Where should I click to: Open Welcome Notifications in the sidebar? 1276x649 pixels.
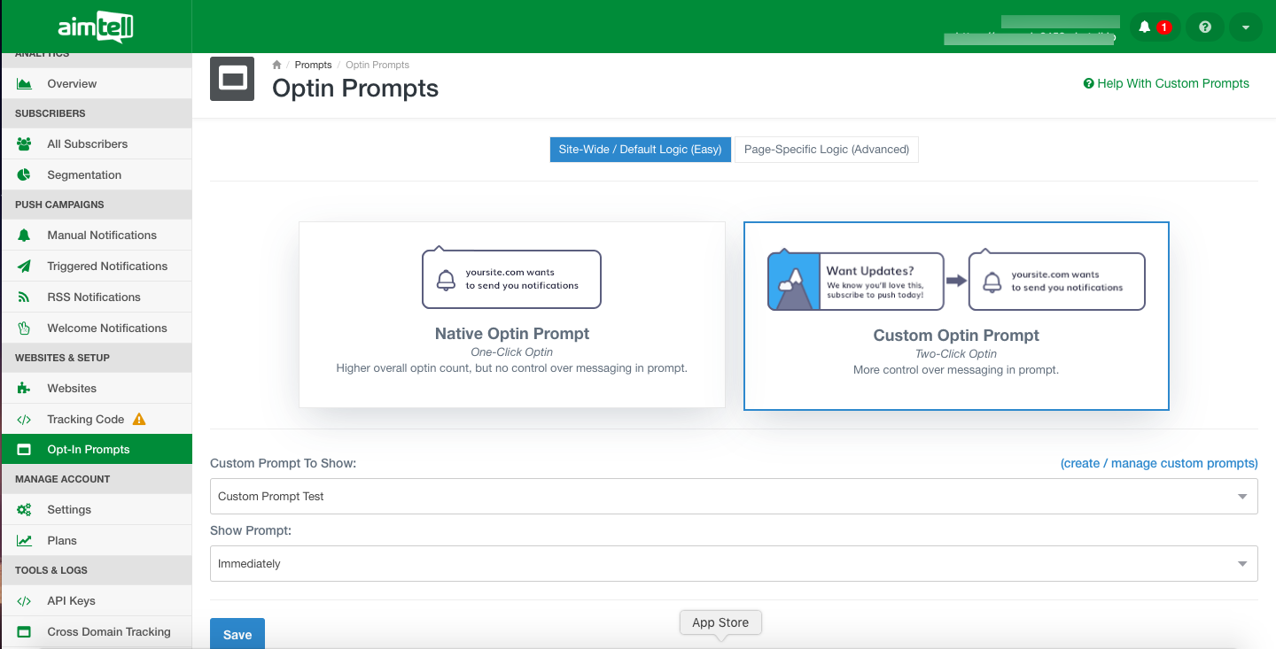(106, 328)
